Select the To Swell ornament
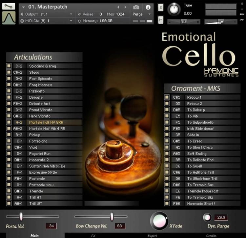The height and width of the screenshot is (238, 246). pyautogui.click(x=213, y=166)
